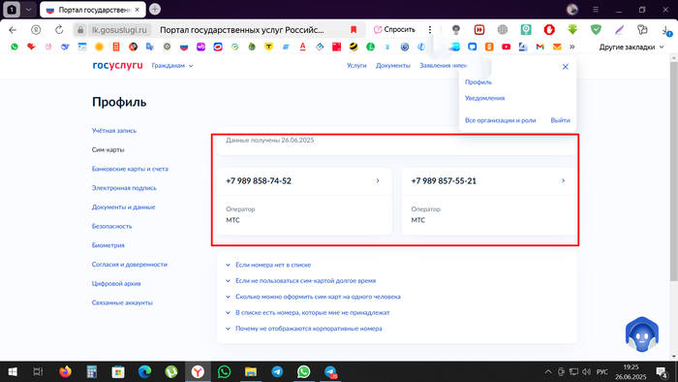Image resolution: width=678 pixels, height=382 pixels.
Task: Open details chevron for +7 989 858-74-52
Action: tap(378, 181)
